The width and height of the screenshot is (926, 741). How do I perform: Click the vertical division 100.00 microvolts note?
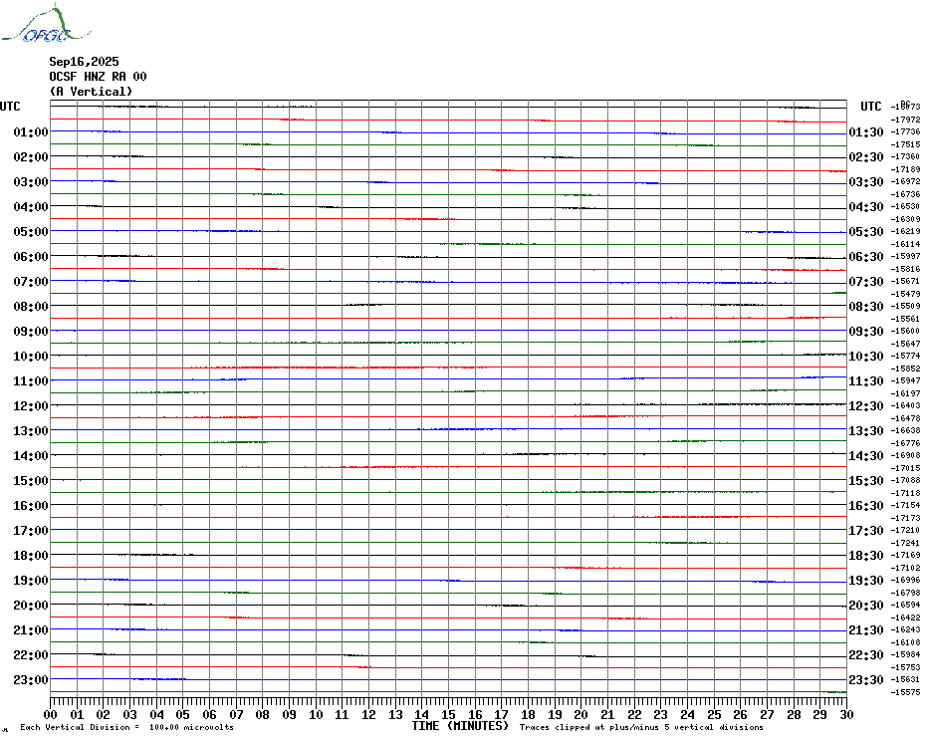click(127, 727)
